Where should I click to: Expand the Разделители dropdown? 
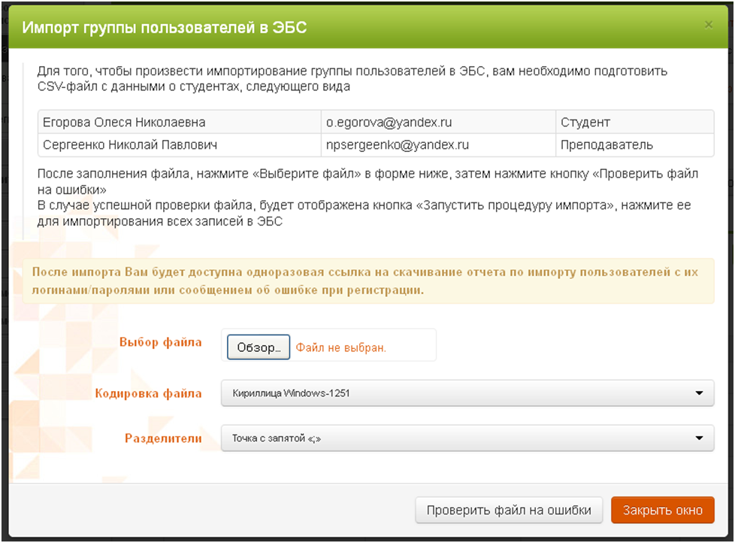click(x=467, y=438)
